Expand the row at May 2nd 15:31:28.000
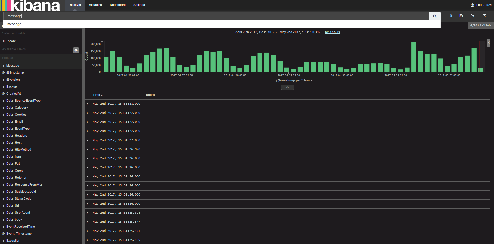Screen dimensions: 494x244 coord(87,104)
